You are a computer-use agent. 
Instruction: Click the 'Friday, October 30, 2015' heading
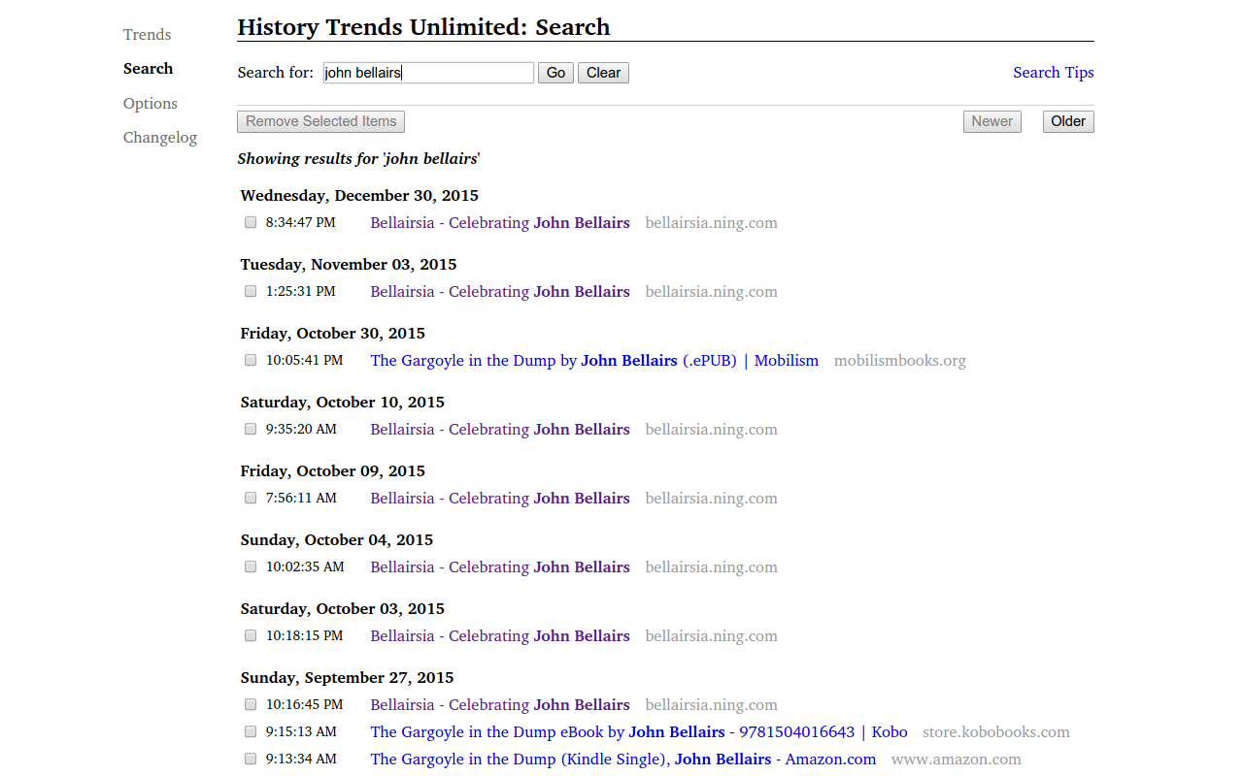point(333,334)
